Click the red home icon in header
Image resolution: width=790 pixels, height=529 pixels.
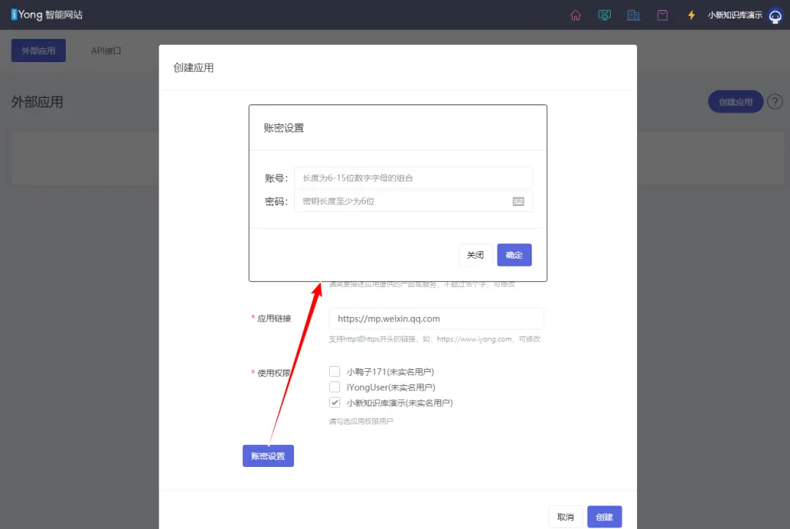pos(575,15)
